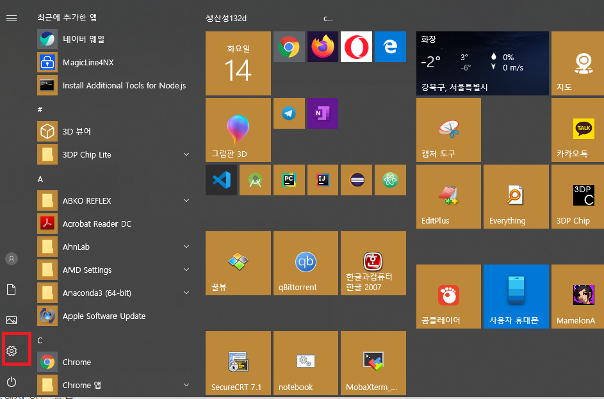Launch the qBittorrent tile
604x399 pixels.
tap(306, 263)
